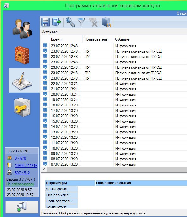Viewport: 187px width, 217px height.
Task: Click the info icon of row 15.07.2020
Action: pos(45,121)
